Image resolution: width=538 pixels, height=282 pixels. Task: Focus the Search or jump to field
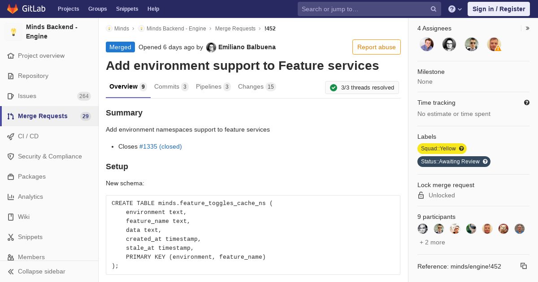[x=364, y=9]
